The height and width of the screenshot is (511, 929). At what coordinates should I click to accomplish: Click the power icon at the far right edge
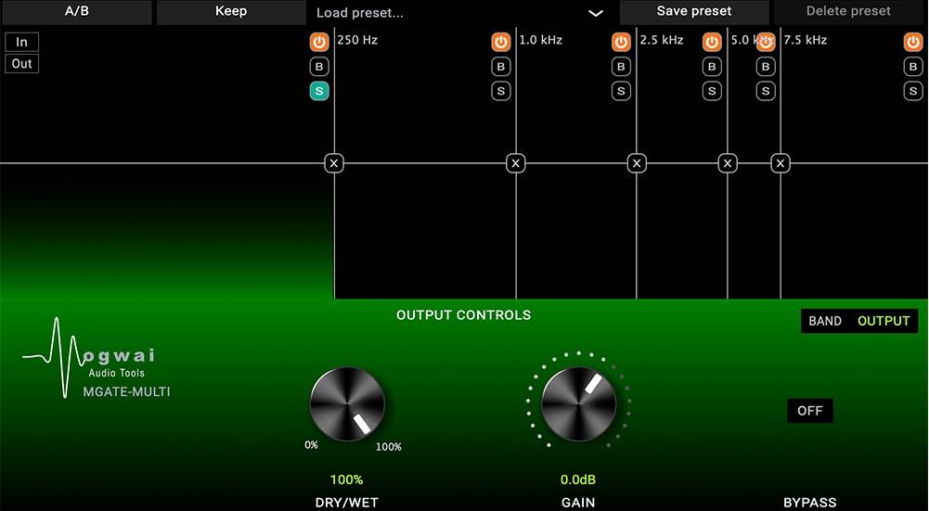pos(914,42)
